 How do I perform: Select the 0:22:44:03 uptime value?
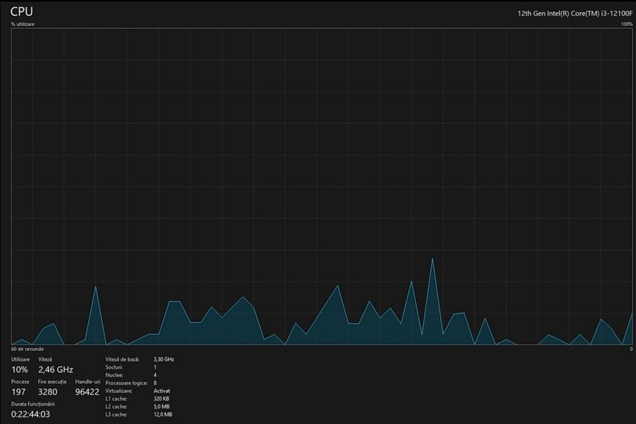(31, 414)
